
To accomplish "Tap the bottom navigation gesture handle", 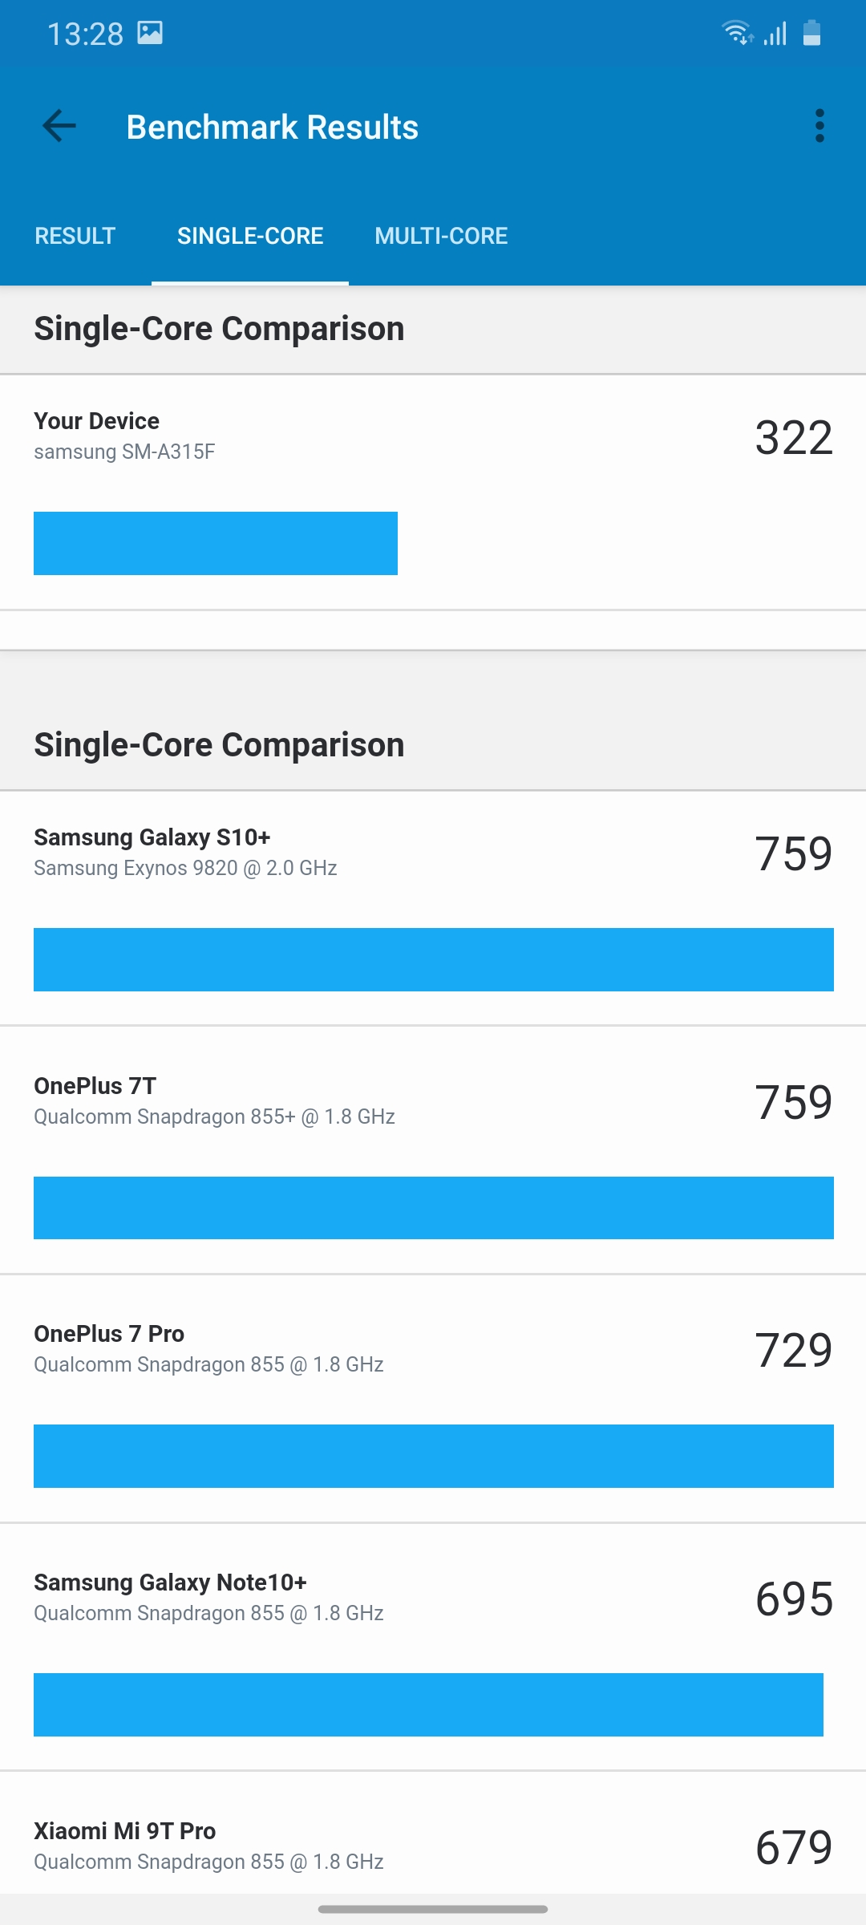I will (433, 1909).
